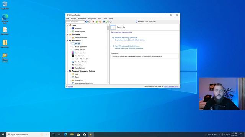Collapse the Bookmarks tree node
The image size is (245, 137).
click(x=67, y=35)
